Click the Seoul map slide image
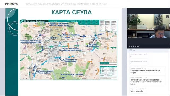 pyautogui.click(x=69, y=50)
